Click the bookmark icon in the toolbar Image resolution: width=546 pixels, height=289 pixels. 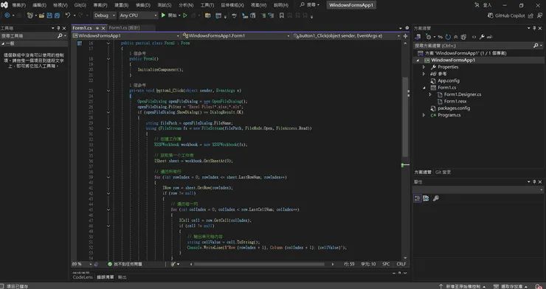click(281, 15)
